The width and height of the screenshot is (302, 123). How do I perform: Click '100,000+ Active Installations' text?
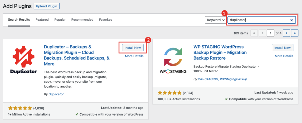[179, 99]
